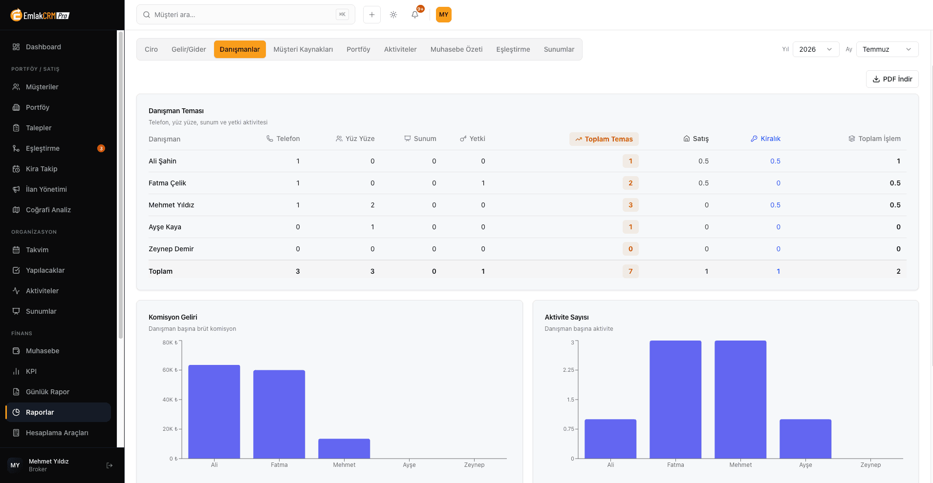The height and width of the screenshot is (483, 933).
Task: Click Ali's bar in Komisyon Geliri chart
Action: point(214,412)
